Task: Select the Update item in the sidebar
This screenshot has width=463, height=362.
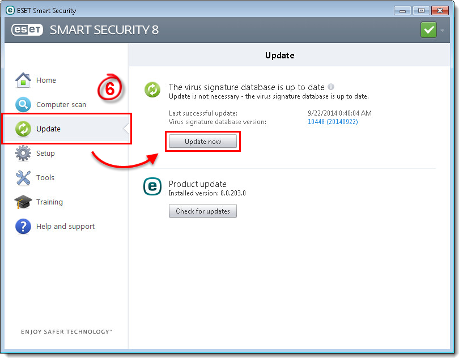Action: (48, 129)
